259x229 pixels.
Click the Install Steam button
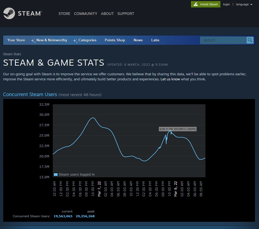[x=206, y=4]
